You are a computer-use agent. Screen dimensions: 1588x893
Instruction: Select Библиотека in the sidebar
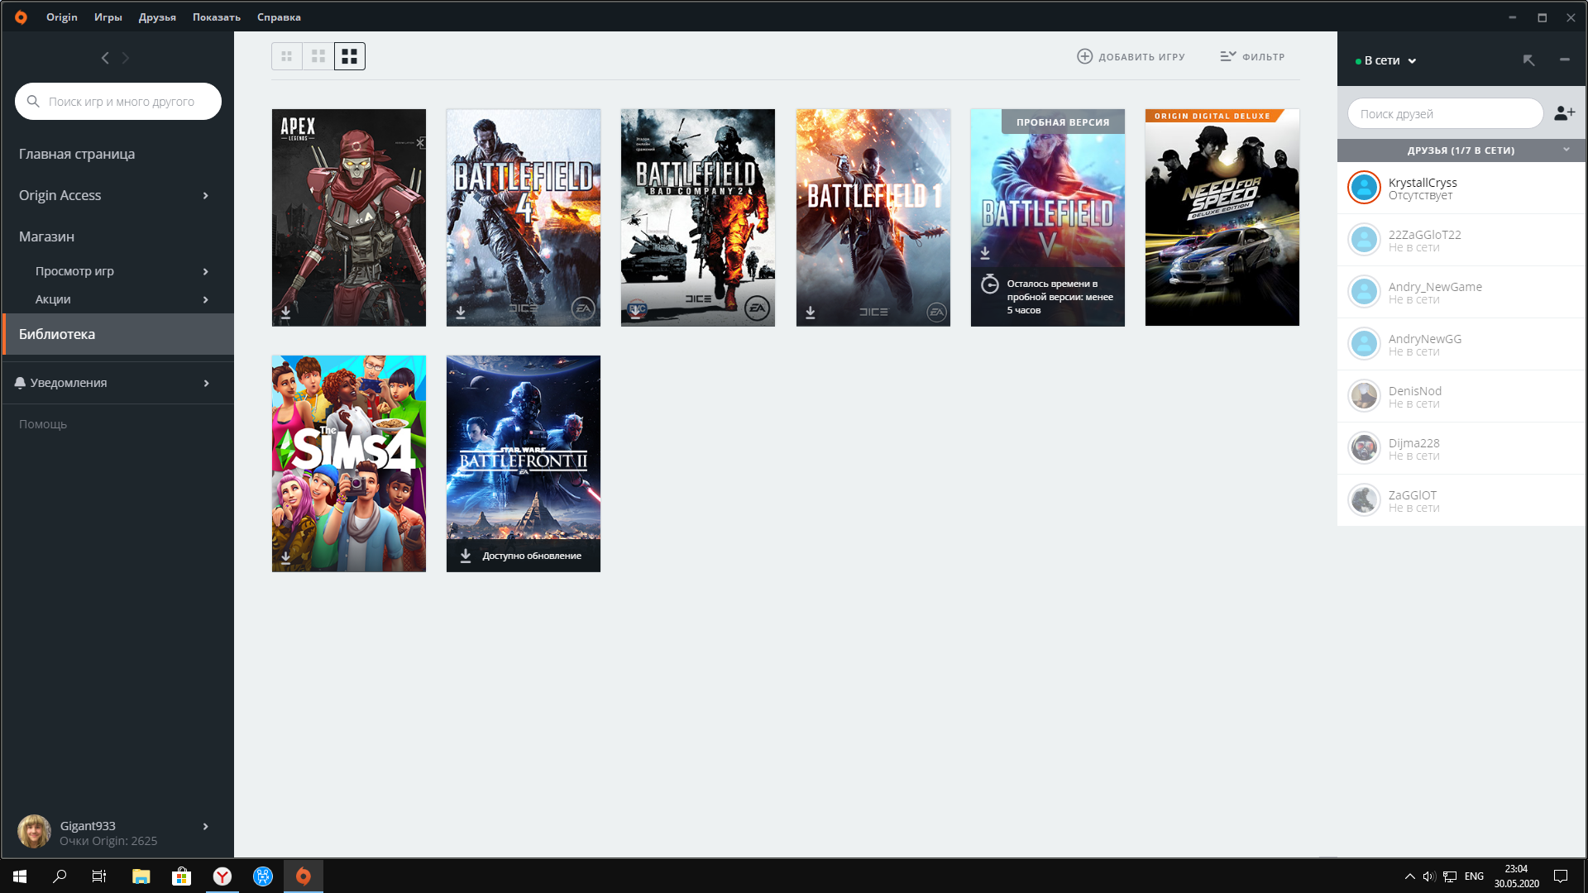point(117,334)
